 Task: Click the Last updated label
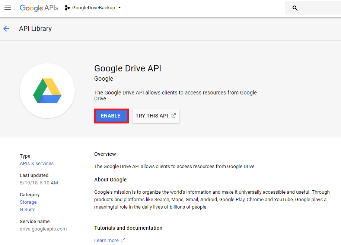pyautogui.click(x=34, y=175)
